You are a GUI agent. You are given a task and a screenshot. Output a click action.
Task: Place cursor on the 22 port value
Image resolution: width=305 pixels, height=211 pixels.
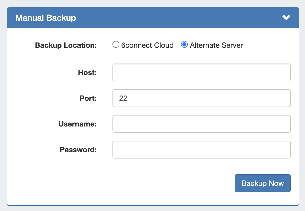point(123,98)
